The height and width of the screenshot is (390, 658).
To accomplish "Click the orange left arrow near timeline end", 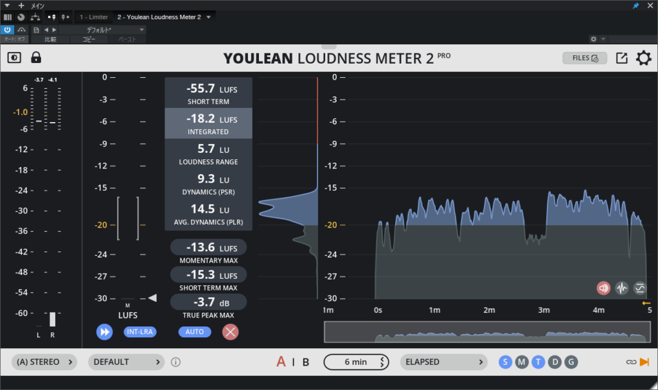I will [x=646, y=303].
